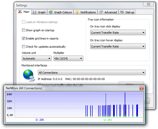158x129 pixels.
Task: Open the Graph Colours tab
Action: click(x=60, y=12)
